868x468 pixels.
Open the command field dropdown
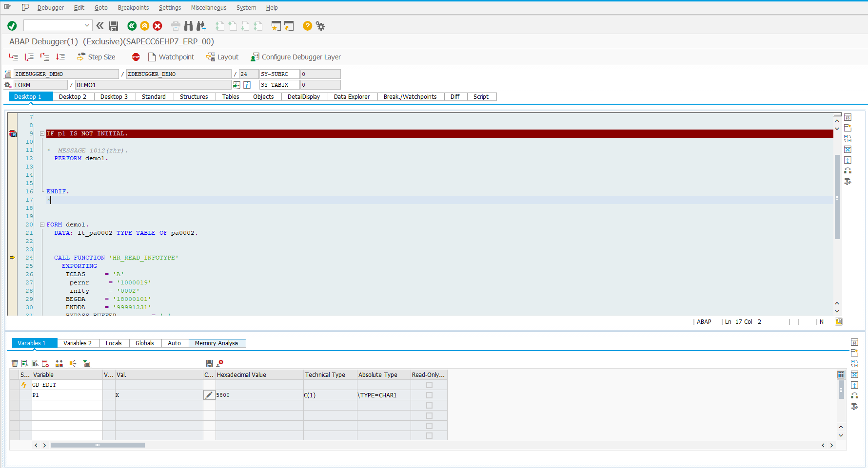pyautogui.click(x=87, y=25)
